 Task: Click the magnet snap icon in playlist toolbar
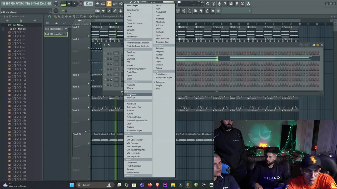coord(49,17)
